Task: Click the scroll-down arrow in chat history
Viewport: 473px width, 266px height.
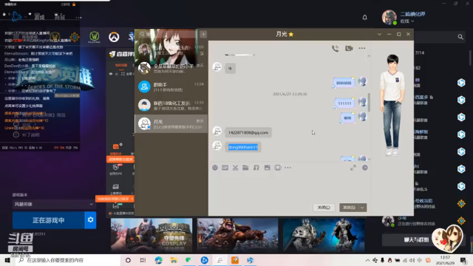Action: 369,159
